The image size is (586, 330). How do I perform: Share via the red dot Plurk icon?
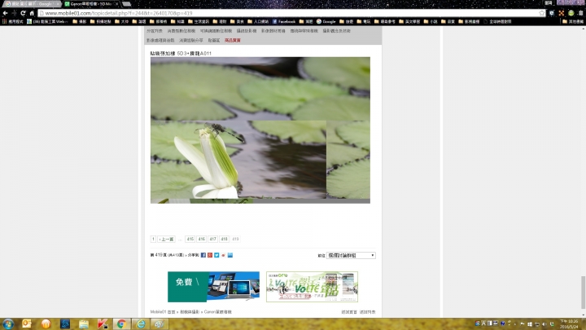224,255
